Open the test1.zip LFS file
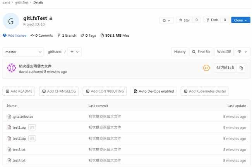252x168 pixels. (19, 127)
